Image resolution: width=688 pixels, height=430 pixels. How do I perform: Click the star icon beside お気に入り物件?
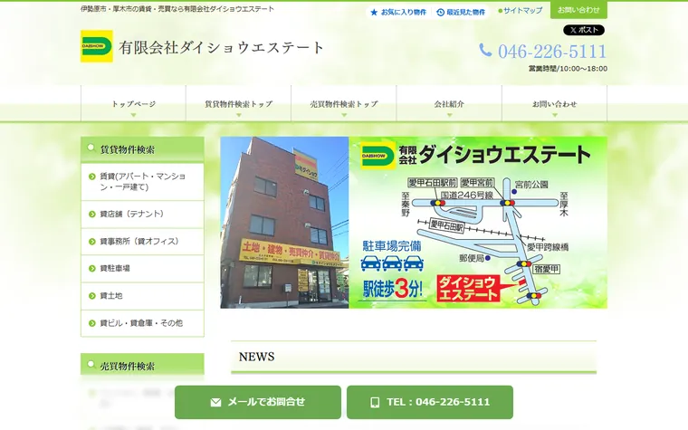pos(374,13)
